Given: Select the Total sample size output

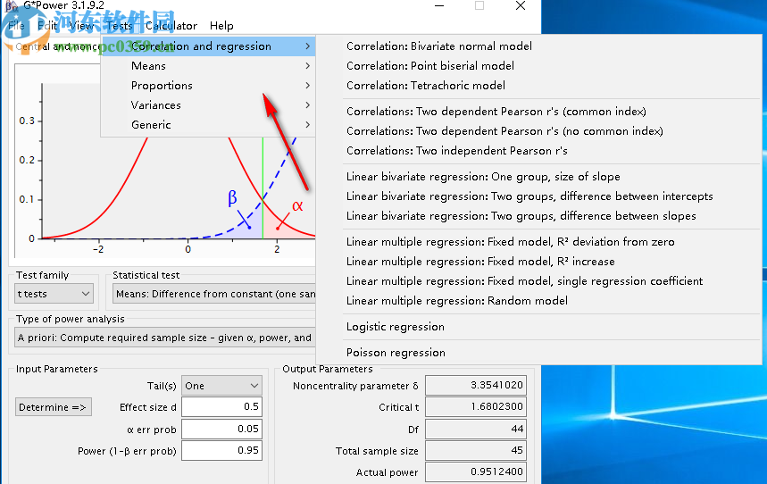Looking at the screenshot, I should click(475, 450).
